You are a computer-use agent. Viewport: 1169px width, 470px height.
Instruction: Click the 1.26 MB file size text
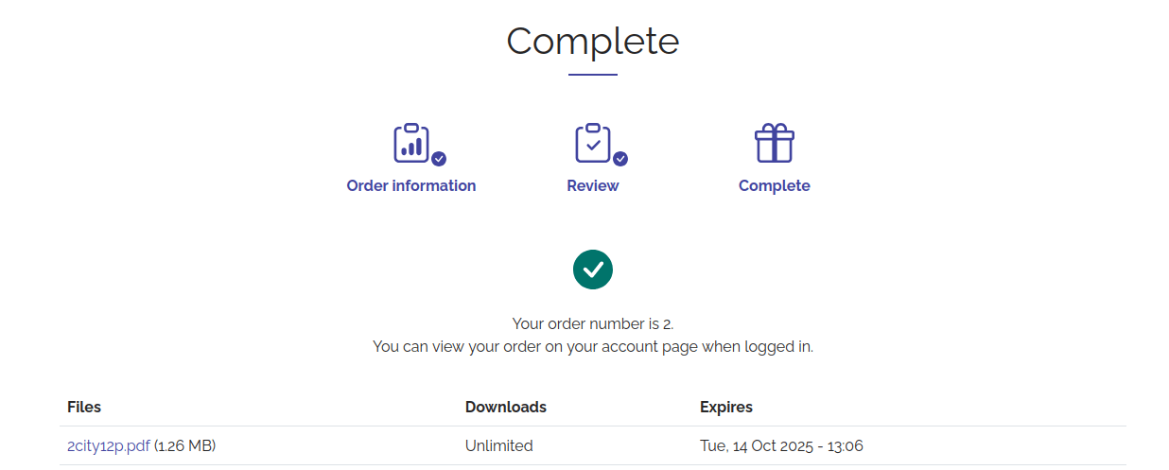point(185,445)
